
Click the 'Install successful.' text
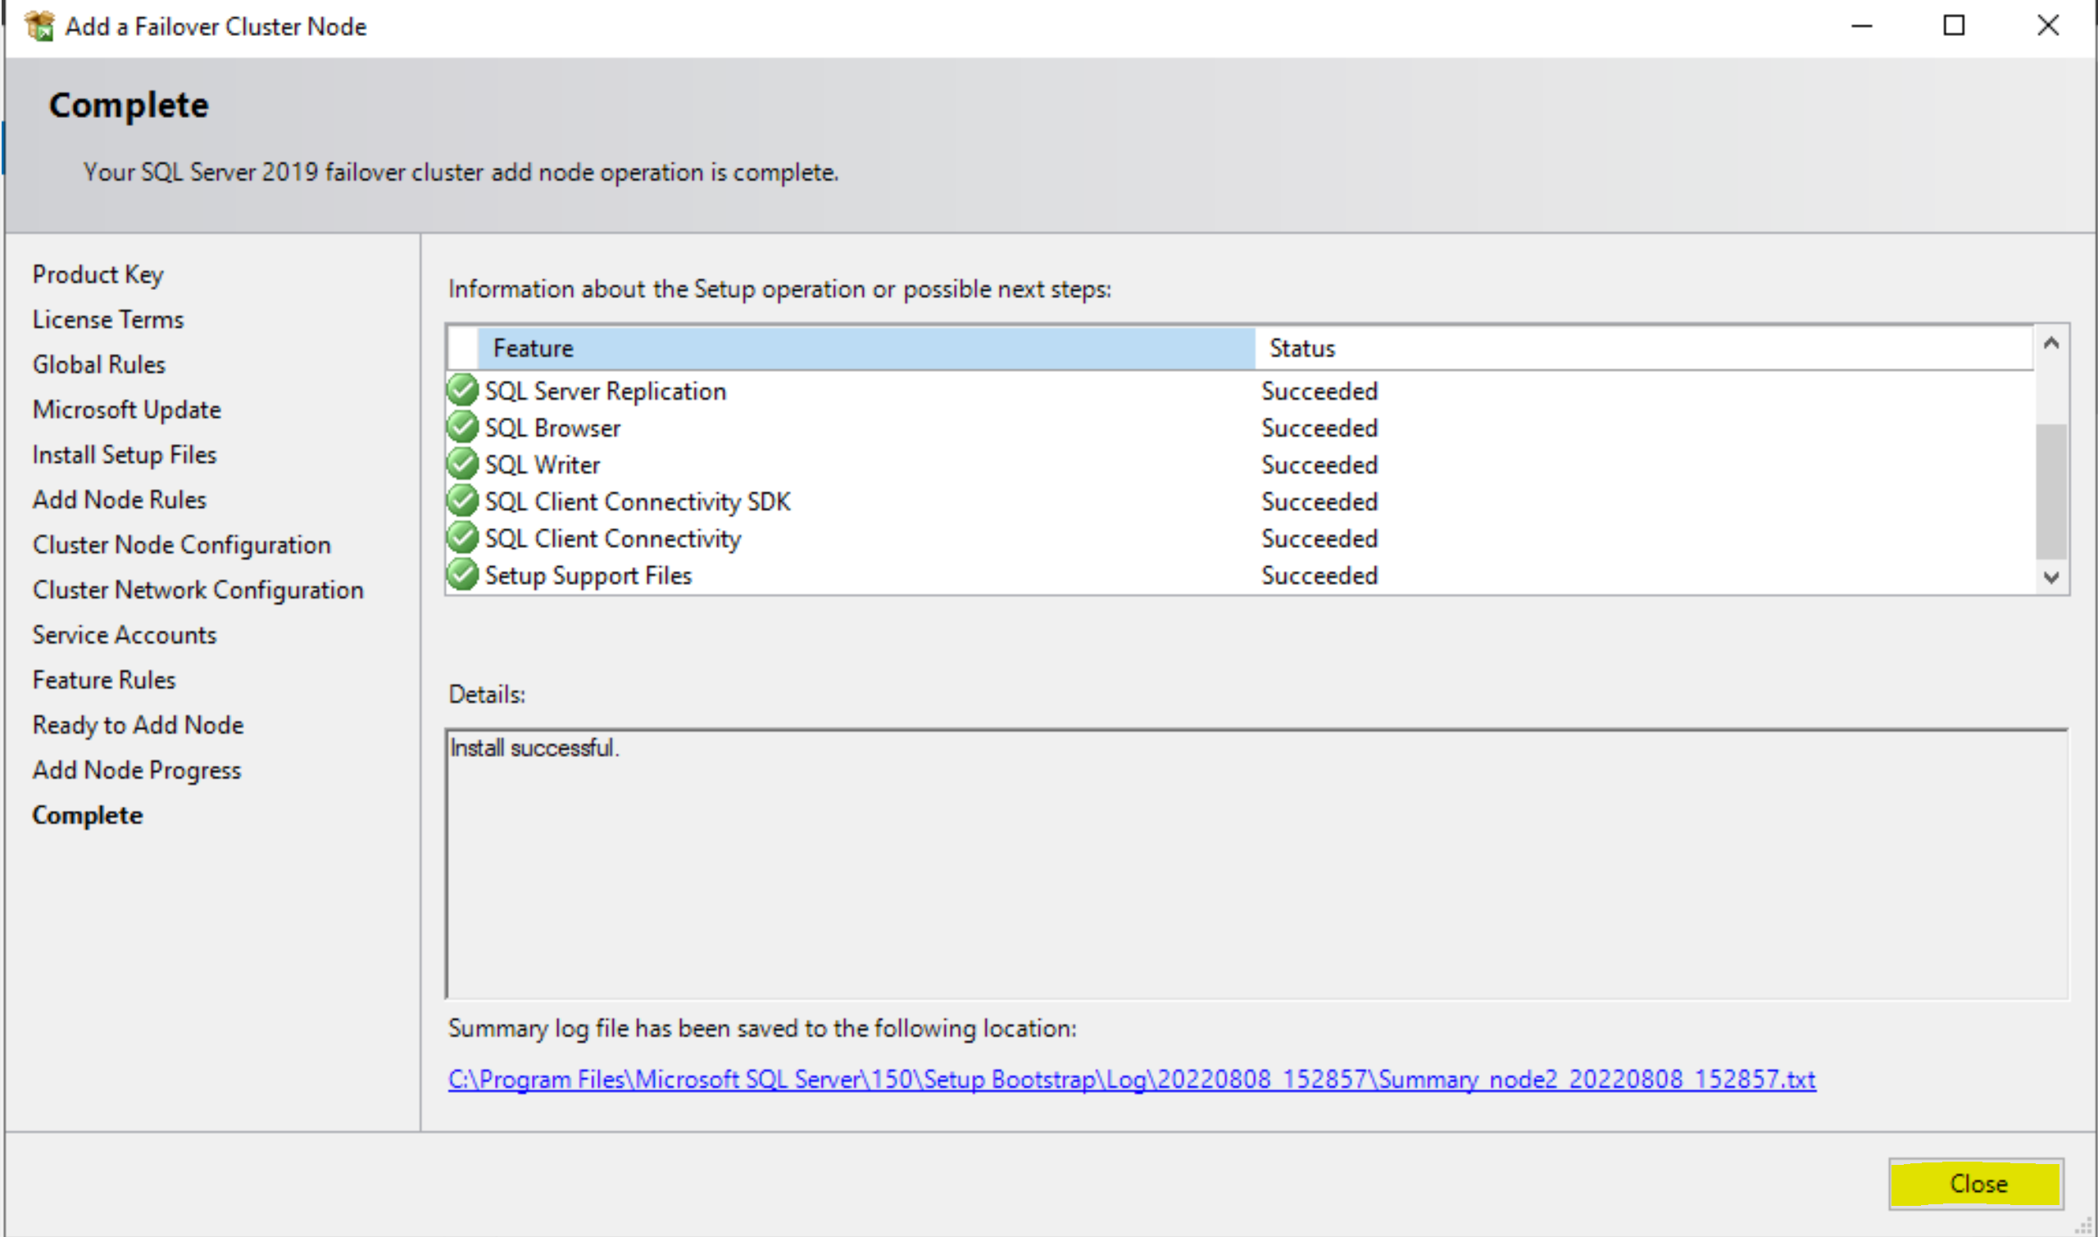point(534,748)
